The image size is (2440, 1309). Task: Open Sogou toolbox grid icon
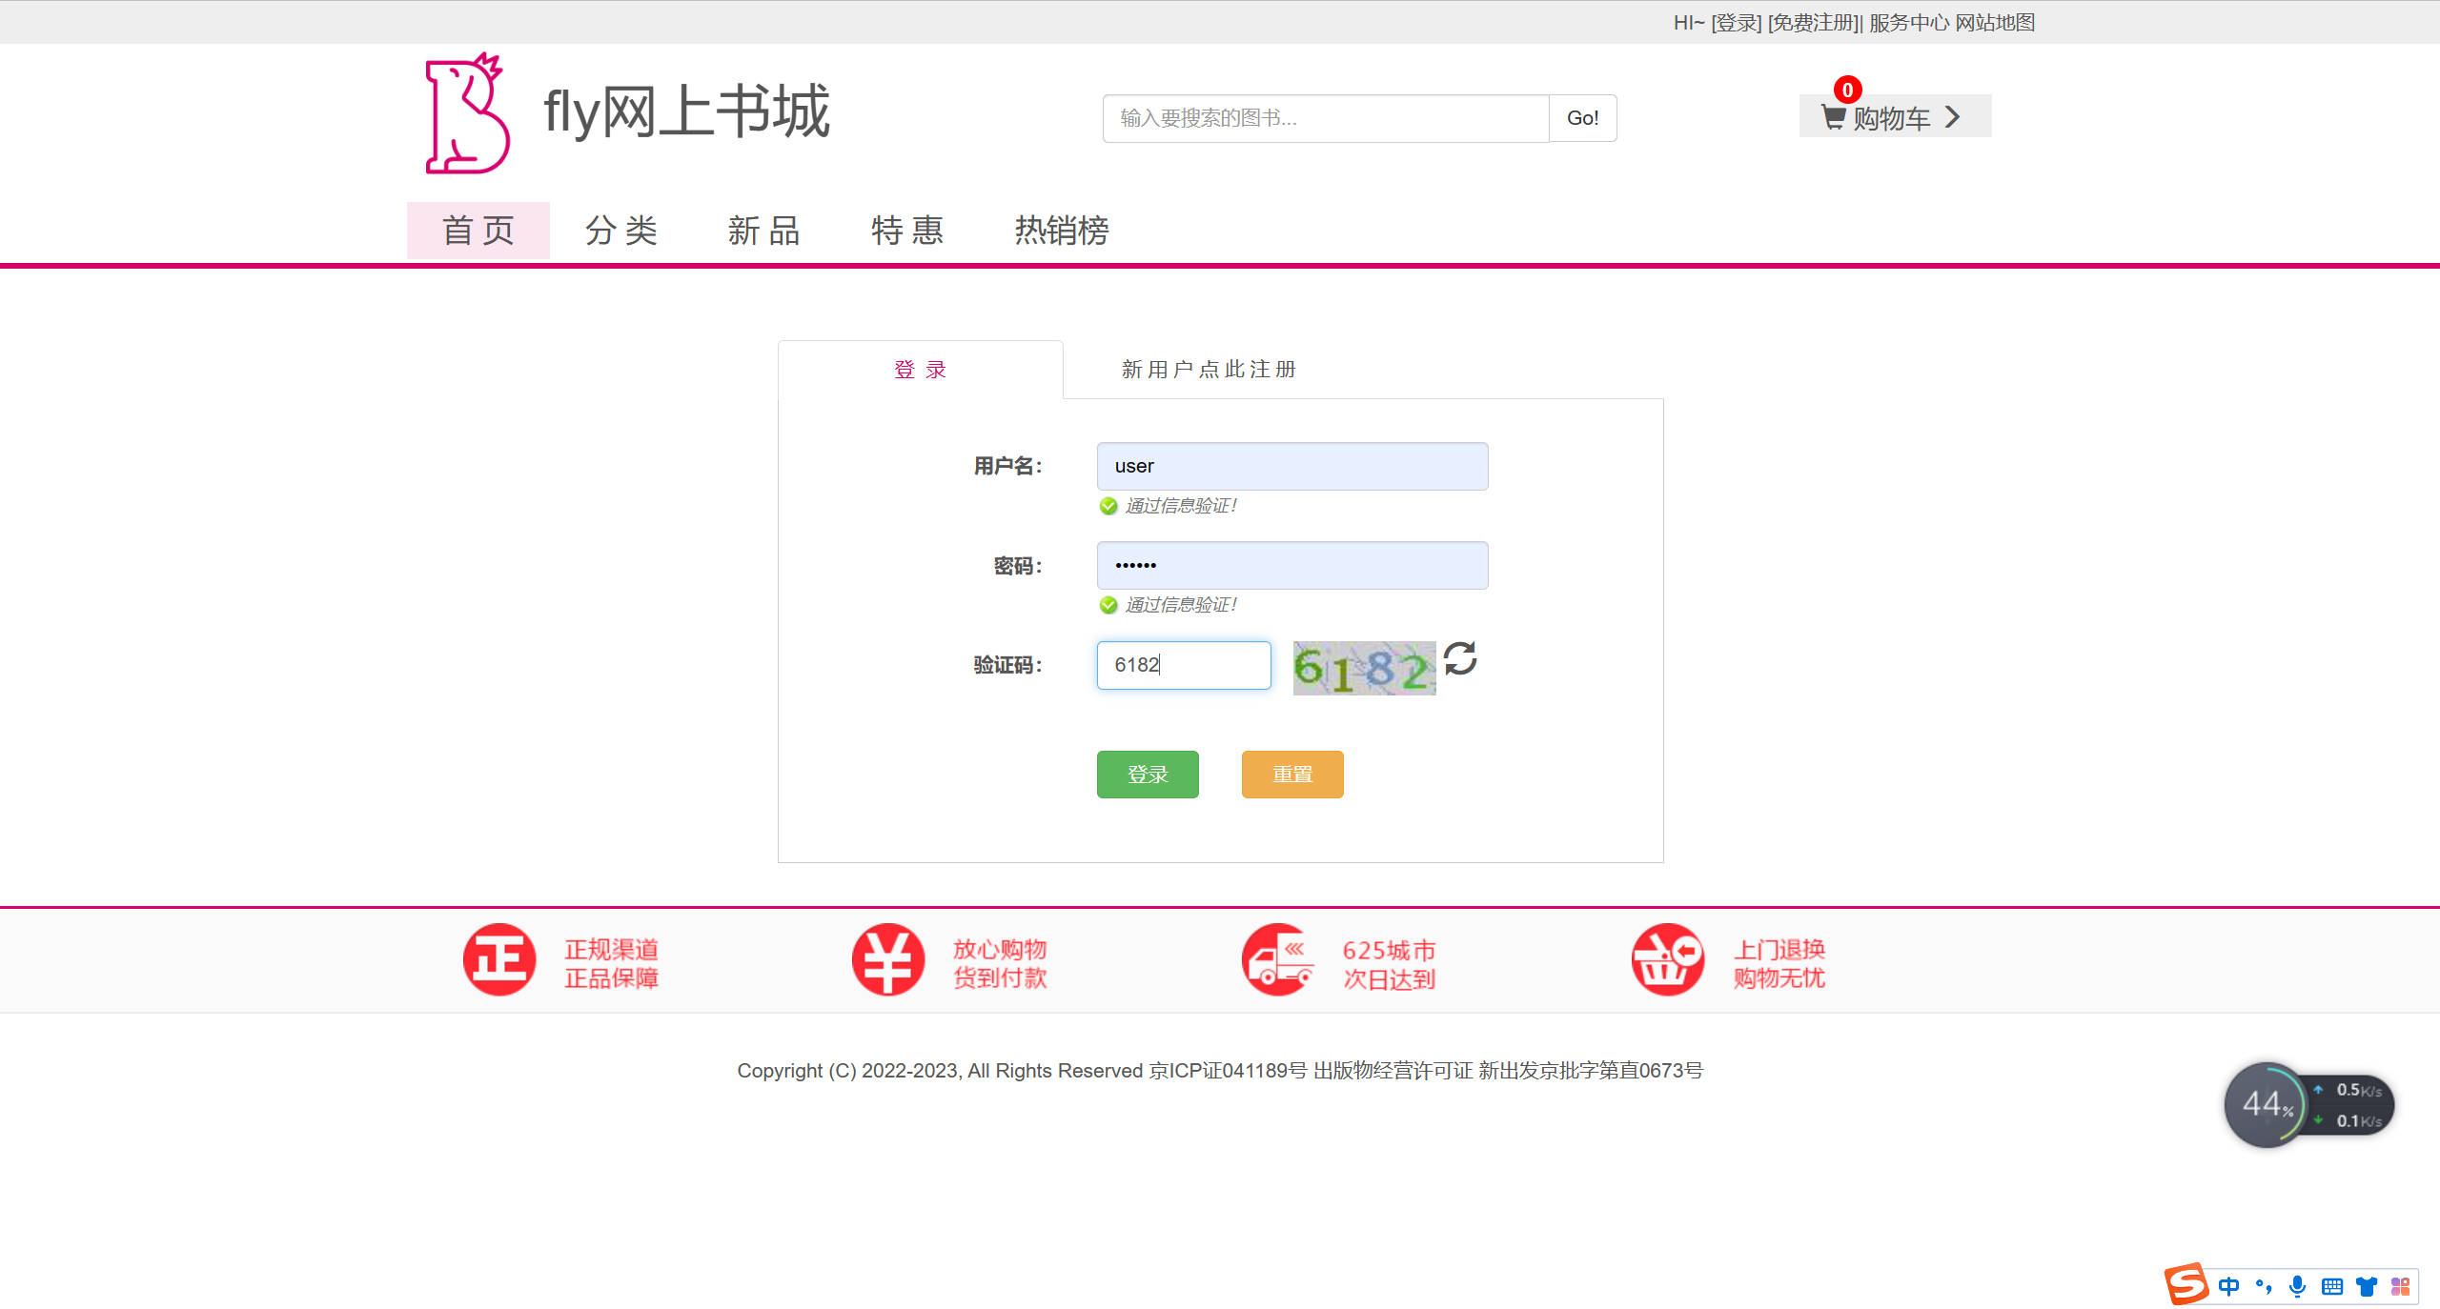[2400, 1286]
